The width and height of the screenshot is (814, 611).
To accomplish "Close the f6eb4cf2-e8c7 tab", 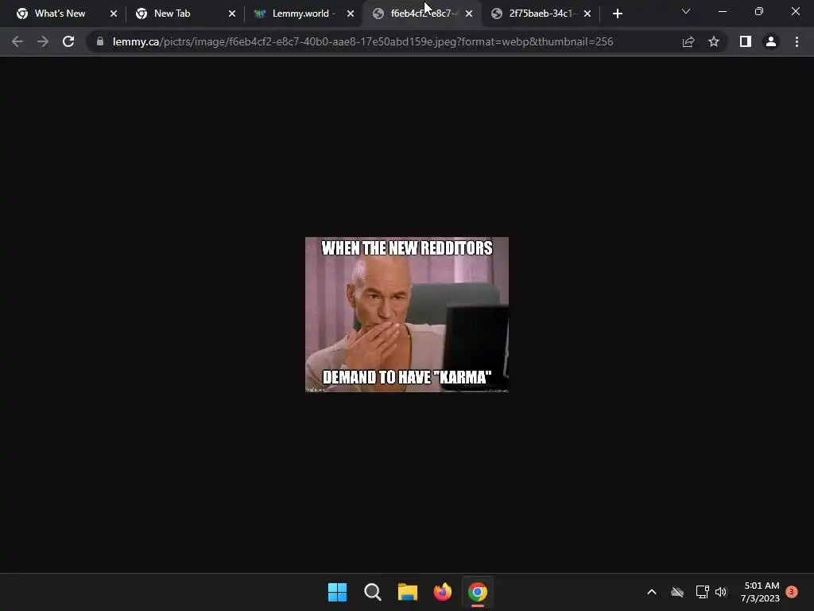I will point(469,14).
